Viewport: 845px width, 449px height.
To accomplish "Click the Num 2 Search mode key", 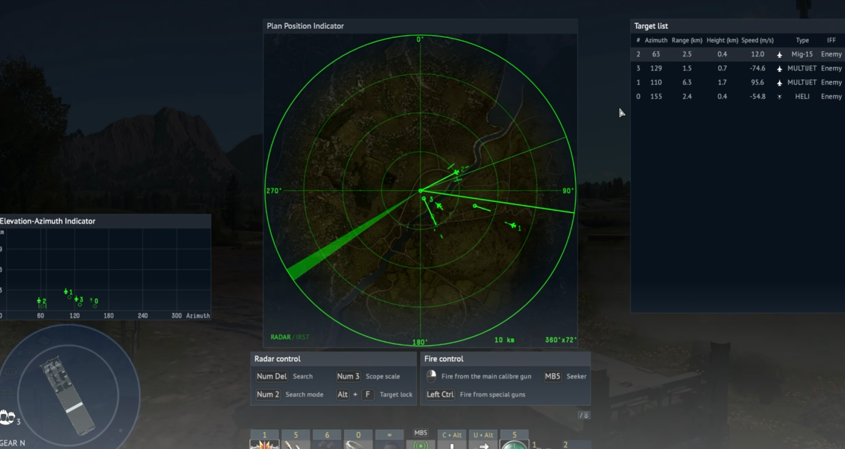I will pos(268,394).
